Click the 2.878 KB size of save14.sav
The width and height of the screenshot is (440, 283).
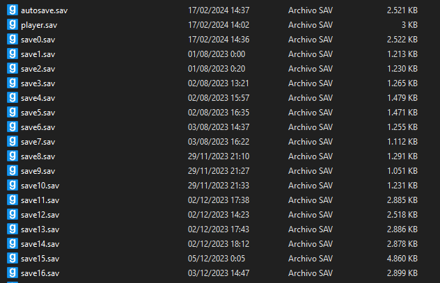402,243
